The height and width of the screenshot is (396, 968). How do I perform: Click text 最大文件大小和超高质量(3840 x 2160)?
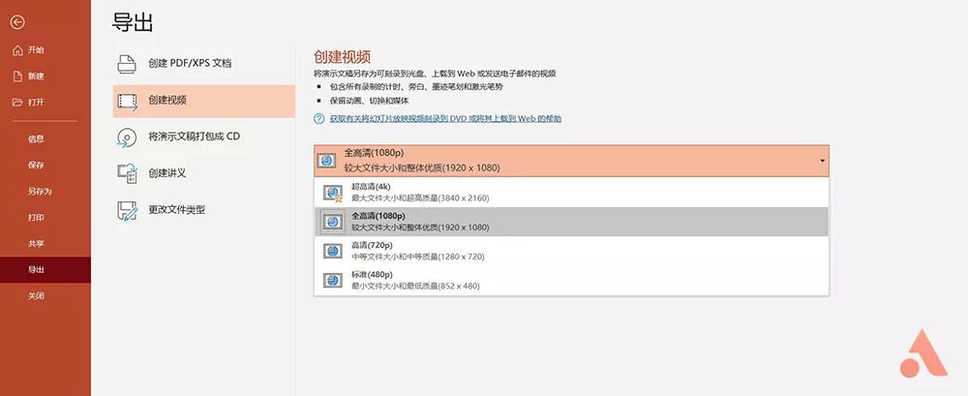click(x=420, y=198)
